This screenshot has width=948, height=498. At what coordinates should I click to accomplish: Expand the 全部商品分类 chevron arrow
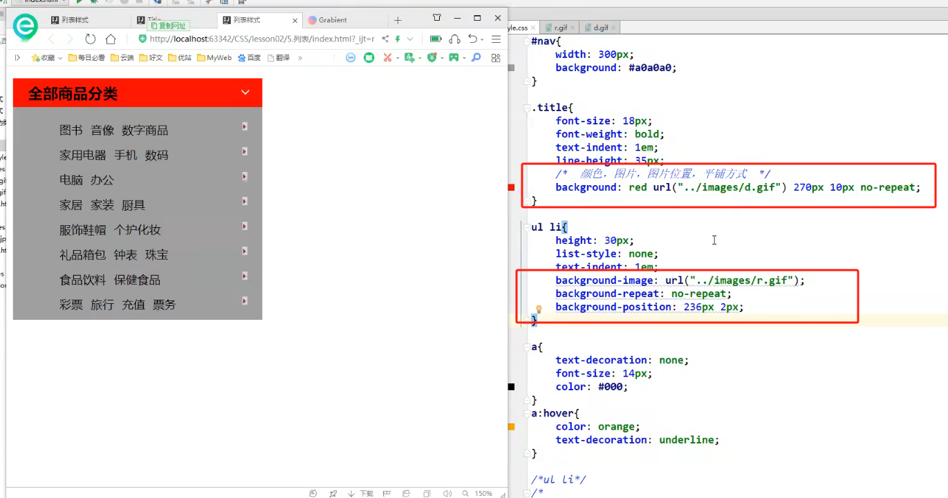pyautogui.click(x=245, y=93)
